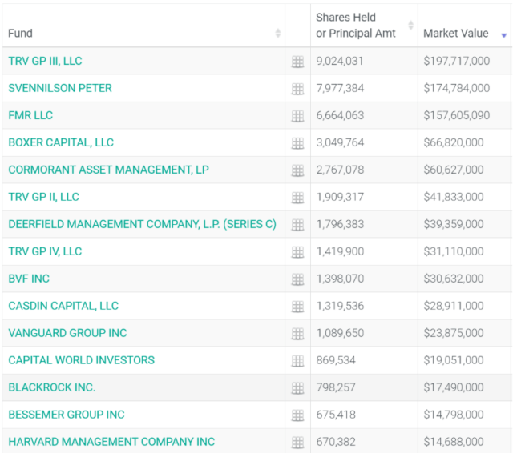Click the Shares Held or Principal Amt header
This screenshot has width=513, height=453.
point(356,25)
